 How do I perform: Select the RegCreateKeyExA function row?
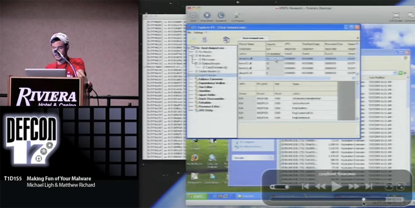coord(288,113)
